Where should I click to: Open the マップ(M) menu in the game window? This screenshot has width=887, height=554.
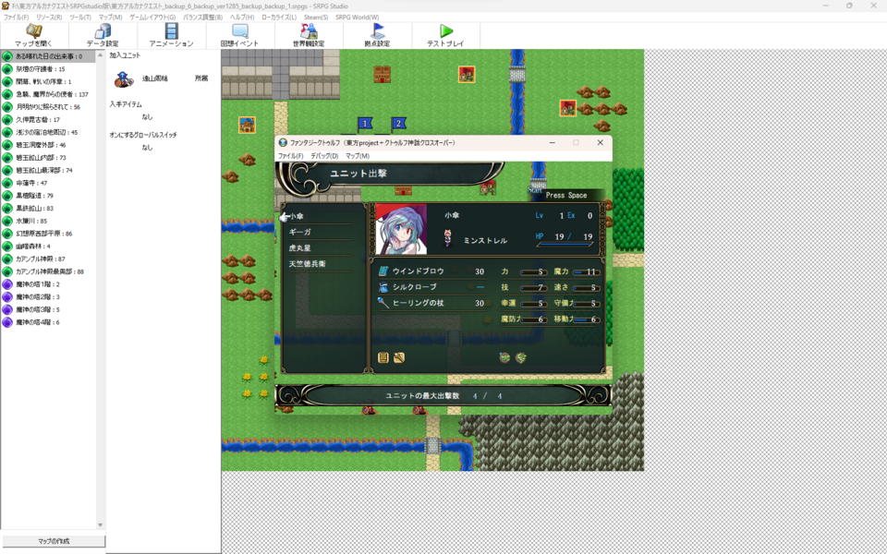[x=358, y=156]
